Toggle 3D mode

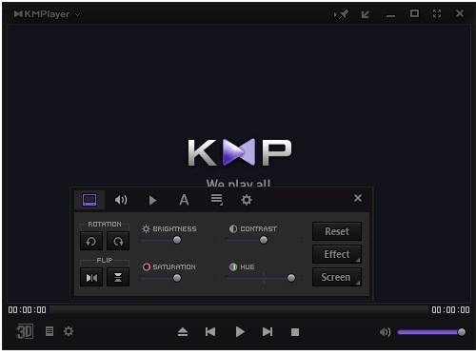(25, 332)
